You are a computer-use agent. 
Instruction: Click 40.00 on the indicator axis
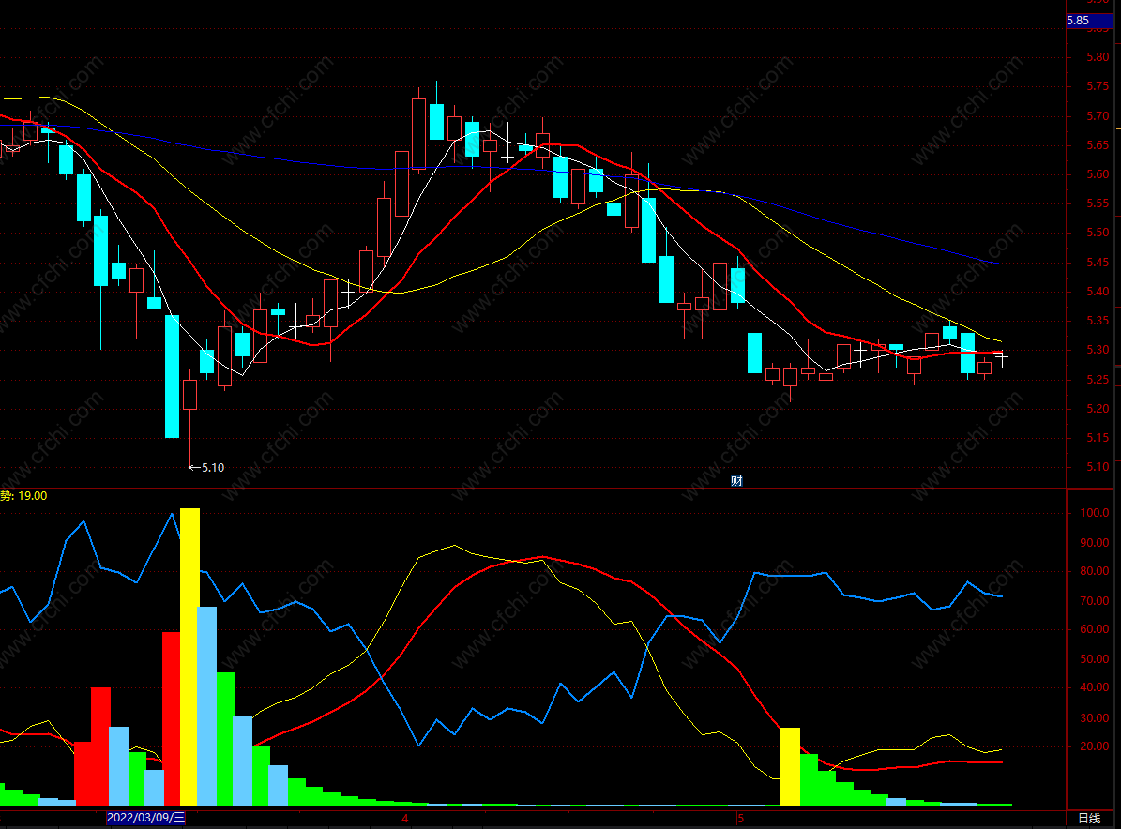(1095, 687)
